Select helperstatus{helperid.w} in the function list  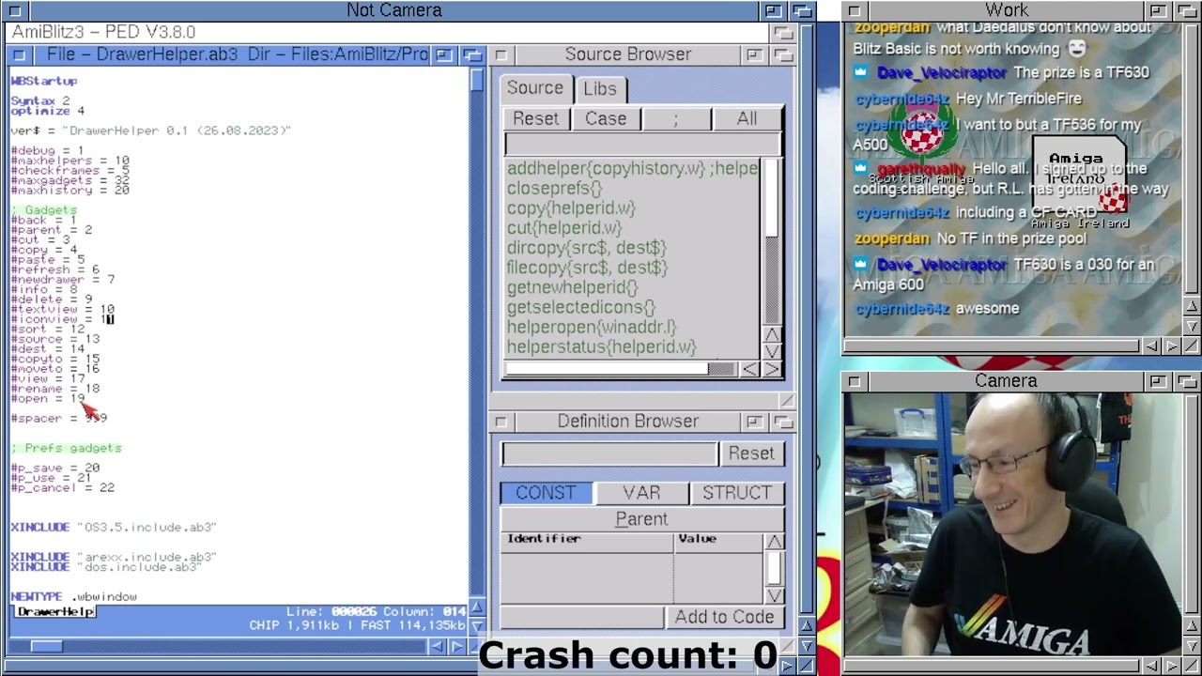(x=601, y=346)
